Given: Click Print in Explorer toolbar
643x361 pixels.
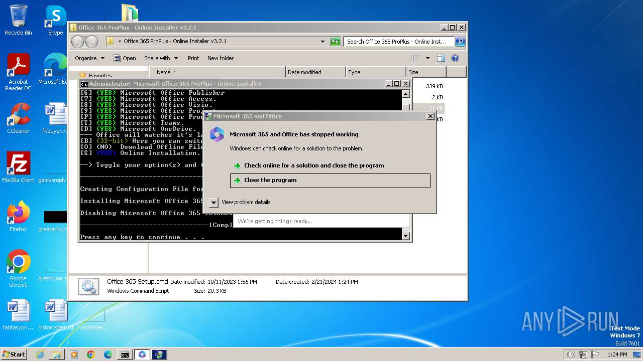Looking at the screenshot, I should pyautogui.click(x=193, y=58).
